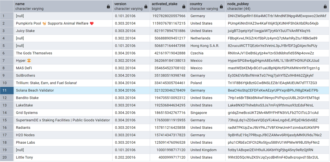Click the stake value 321323046278409

[x=169, y=90]
